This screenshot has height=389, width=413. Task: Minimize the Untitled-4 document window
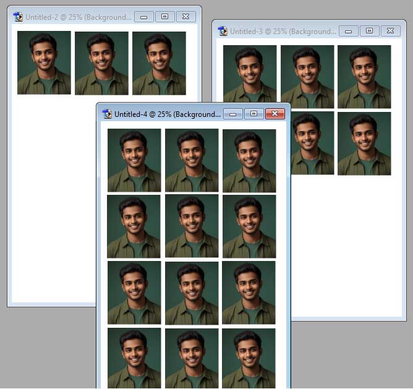[x=232, y=114]
